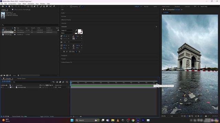Switch to the Render Queue tab
This screenshot has height=123, width=220.
click(x=21, y=79)
